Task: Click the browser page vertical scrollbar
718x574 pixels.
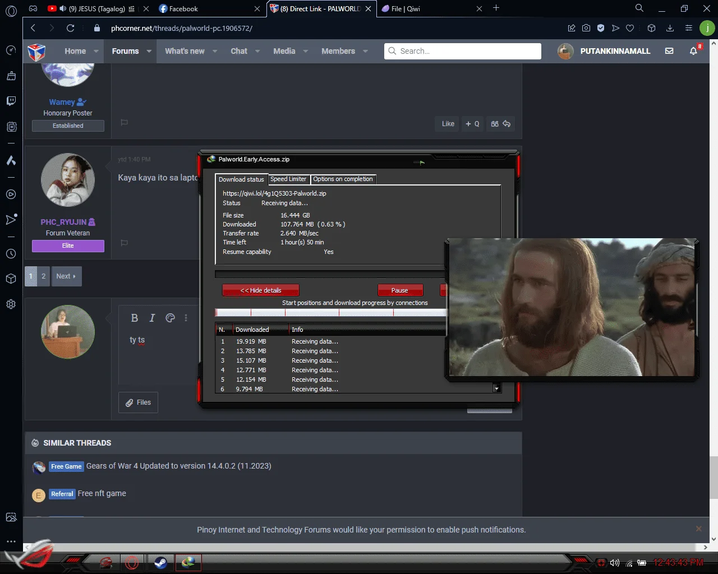Action: 714,477
